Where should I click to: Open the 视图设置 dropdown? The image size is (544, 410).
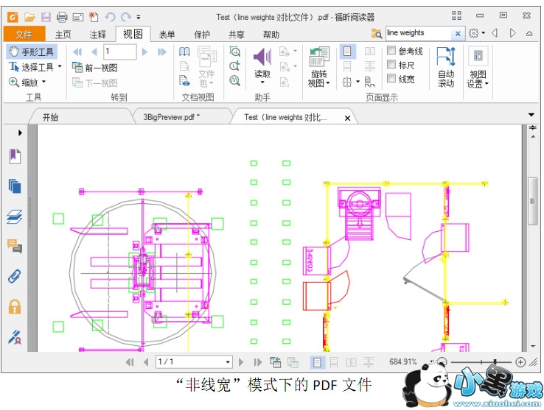478,67
